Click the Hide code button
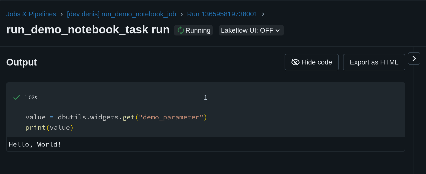The image size is (426, 174). click(312, 62)
